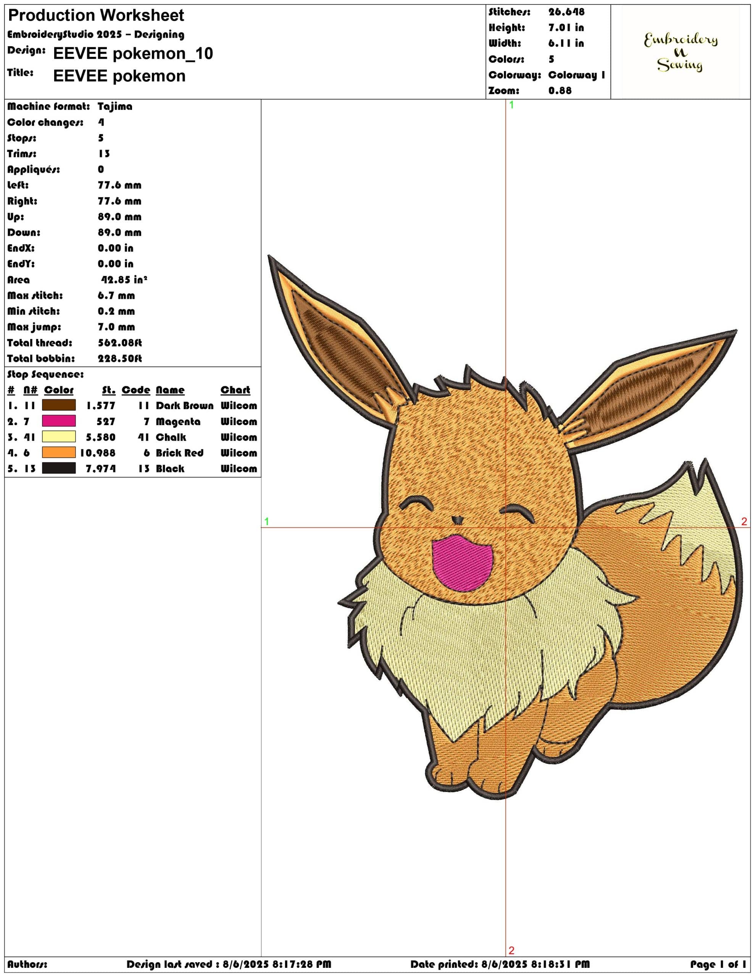Click the stitch count 1,577
Viewport: 755px width, 977px height.
(101, 406)
